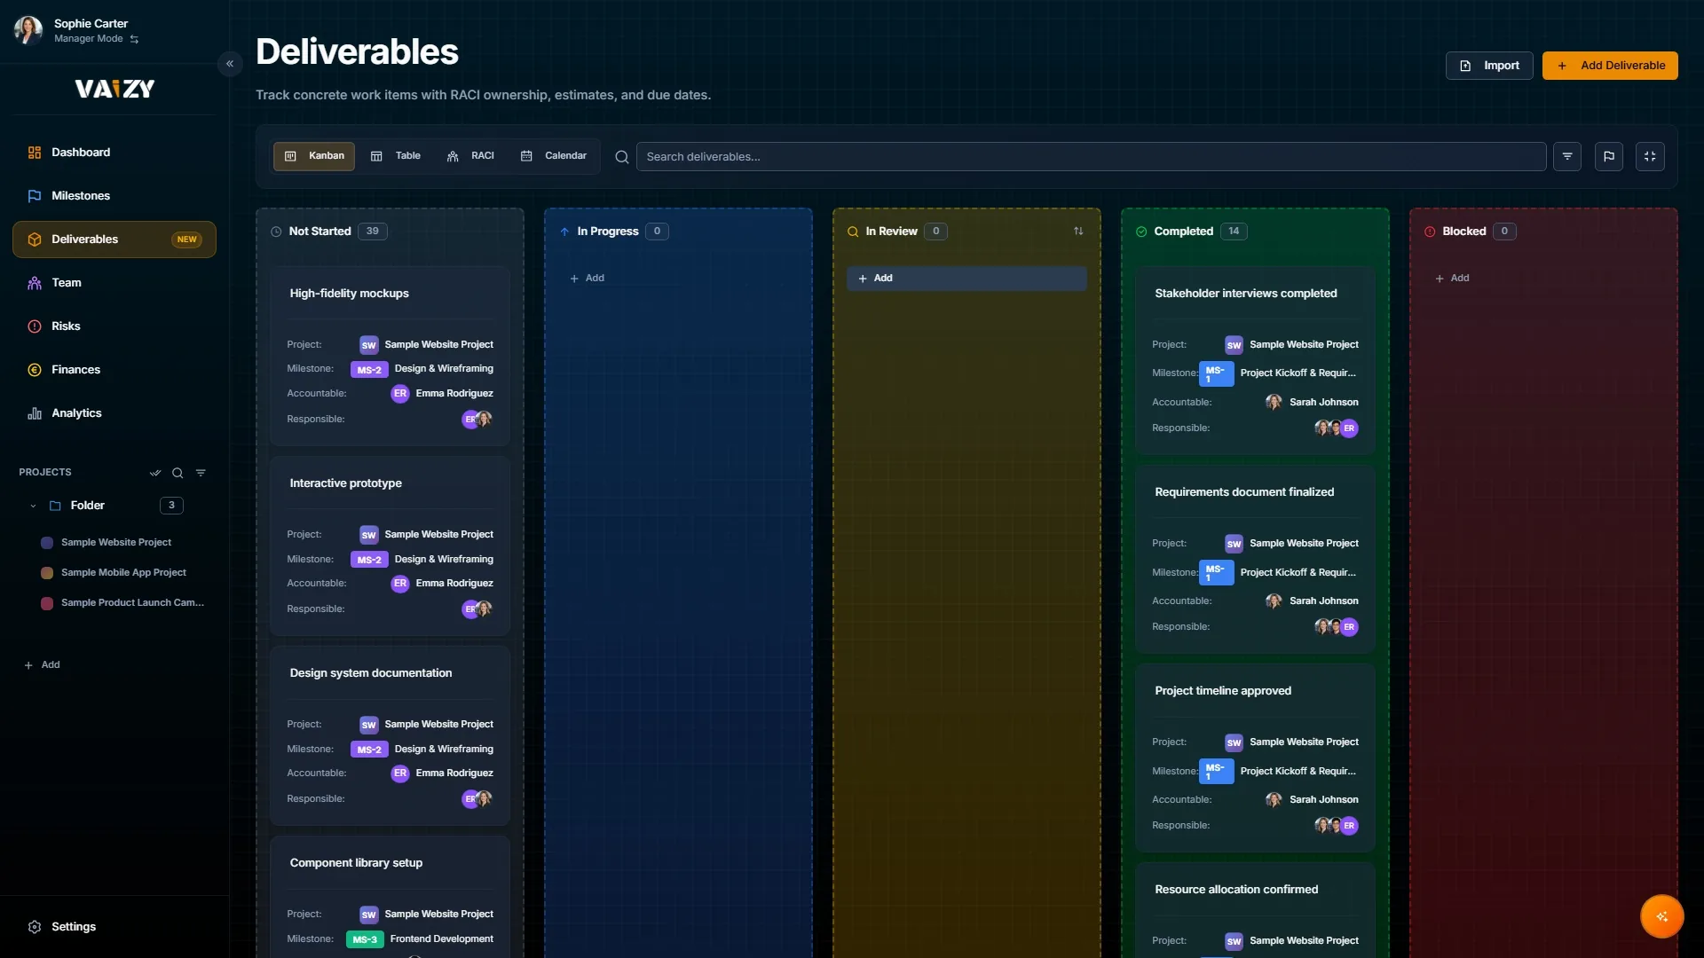Switch to the Table view
Viewport: 1704px width, 958px height.
[396, 156]
